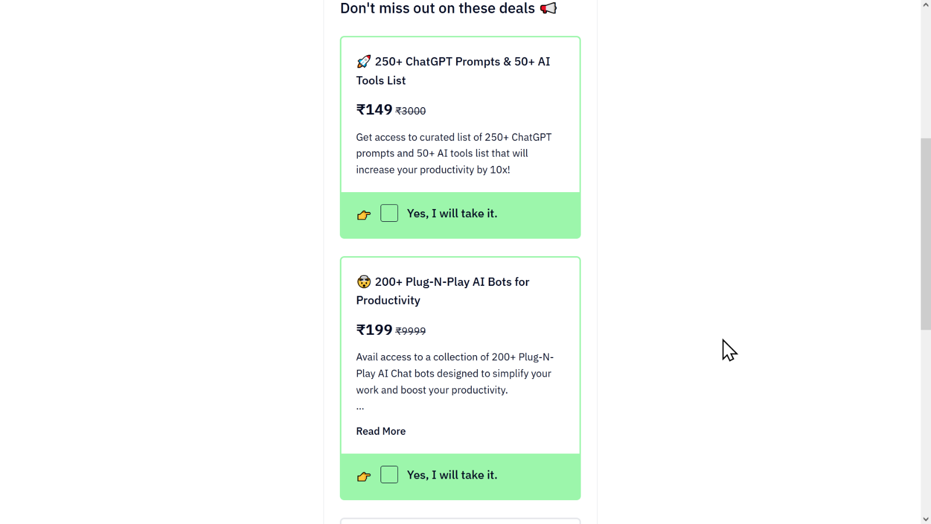The image size is (931, 524).
Task: Click the ellipsis above Read More
Action: tap(360, 408)
